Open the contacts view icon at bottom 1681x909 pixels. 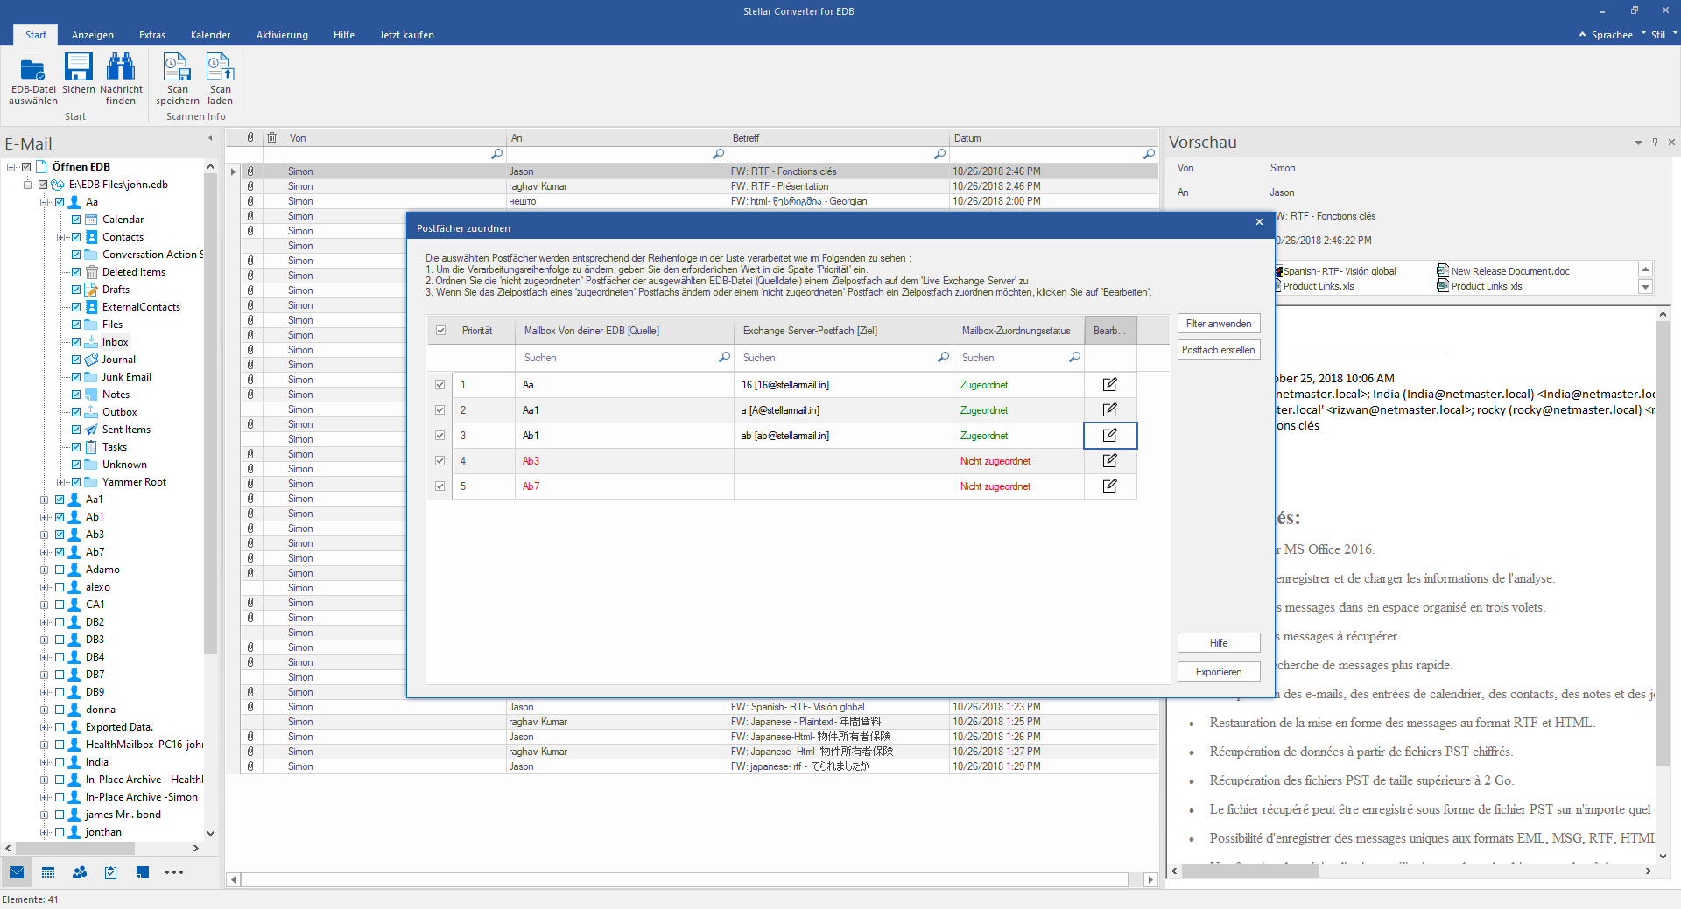[80, 872]
